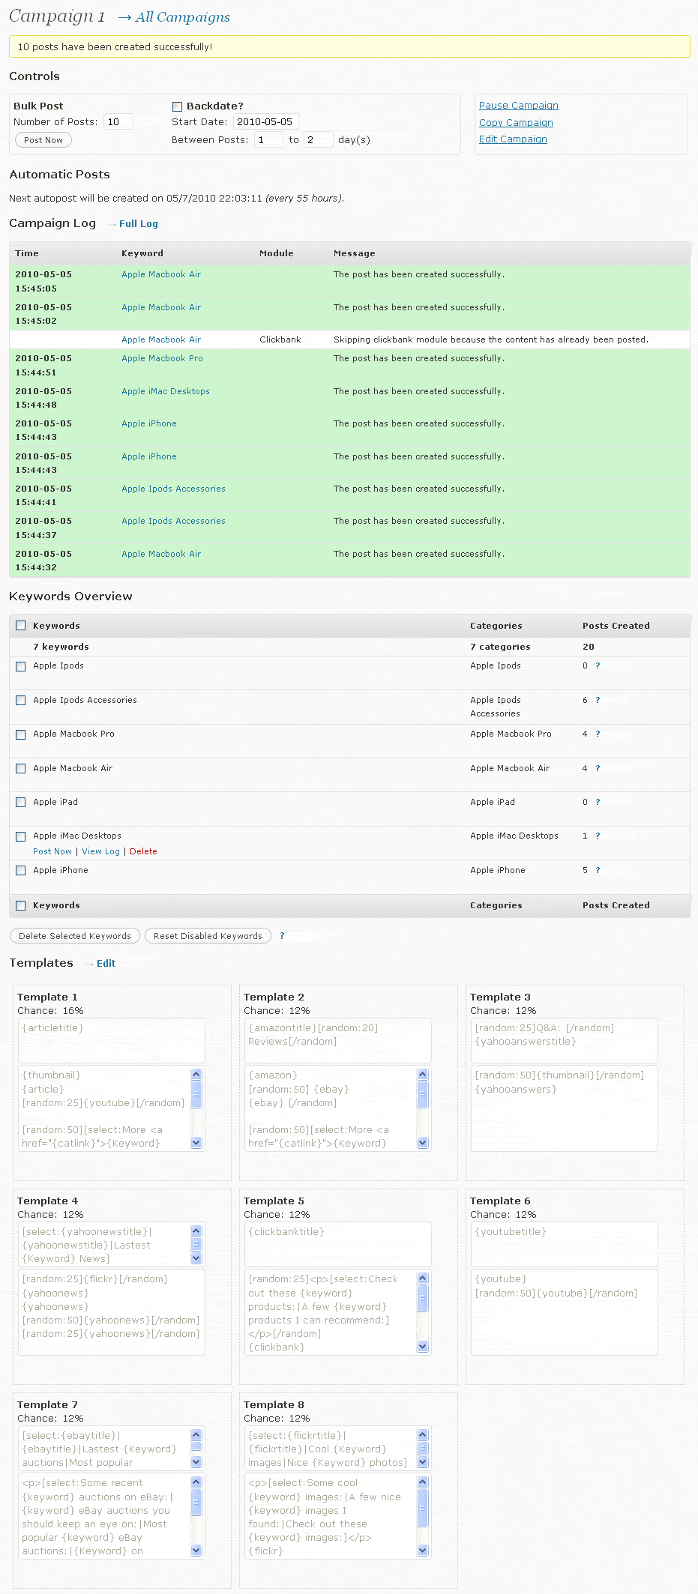The height and width of the screenshot is (1594, 698).
Task: Toggle select-all checkbox in Keywords header
Action: tap(21, 626)
